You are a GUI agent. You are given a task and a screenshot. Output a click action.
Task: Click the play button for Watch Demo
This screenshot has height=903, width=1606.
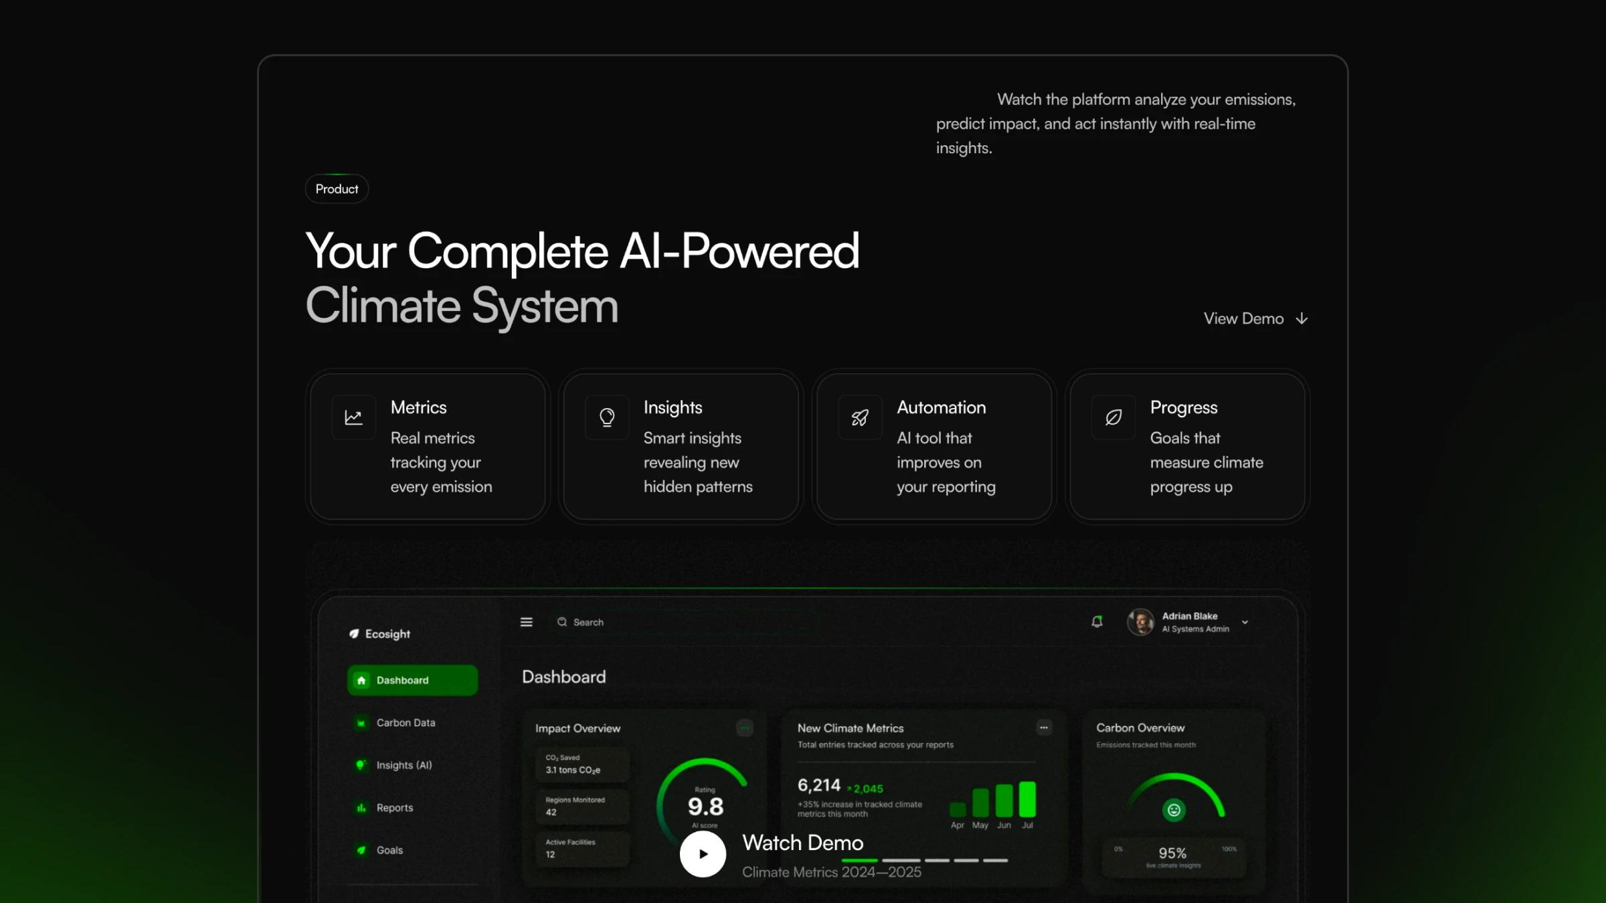(703, 854)
